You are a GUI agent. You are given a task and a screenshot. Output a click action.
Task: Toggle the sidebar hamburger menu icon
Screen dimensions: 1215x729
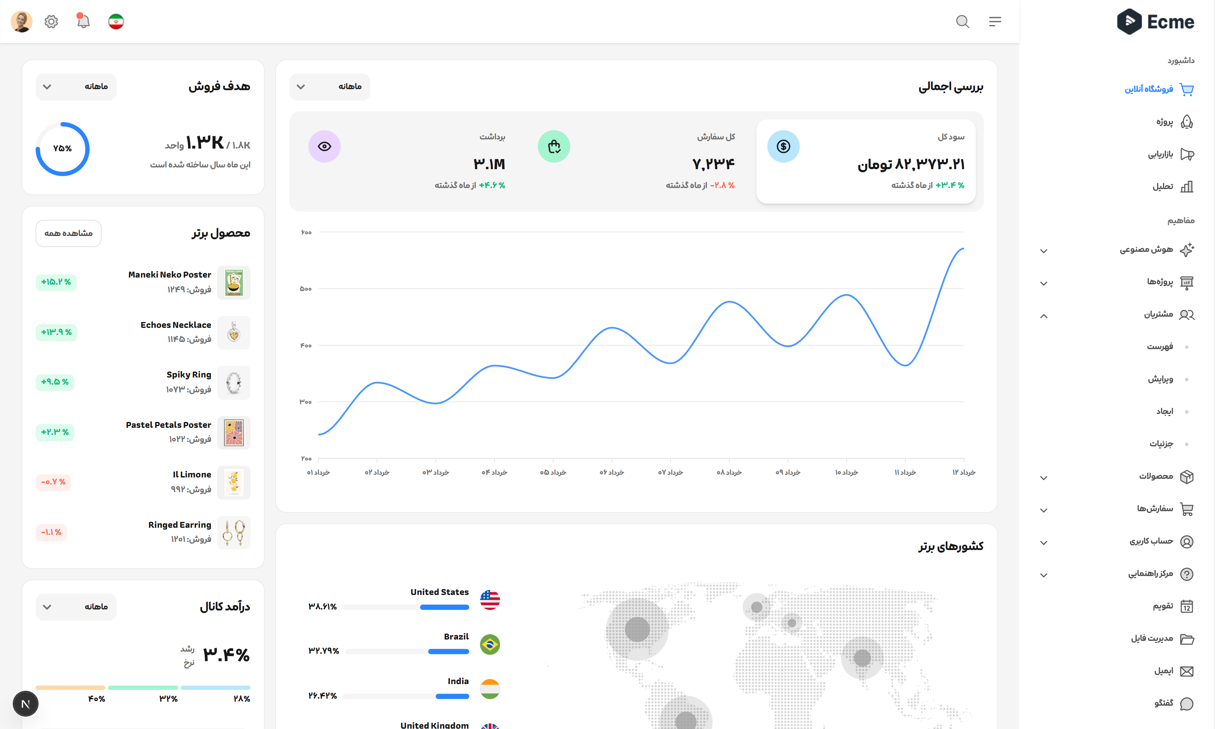995,22
